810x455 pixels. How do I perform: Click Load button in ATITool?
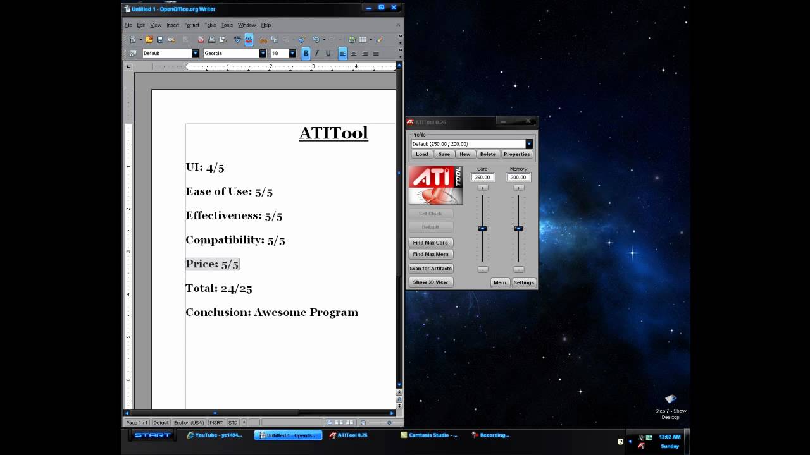pos(421,154)
